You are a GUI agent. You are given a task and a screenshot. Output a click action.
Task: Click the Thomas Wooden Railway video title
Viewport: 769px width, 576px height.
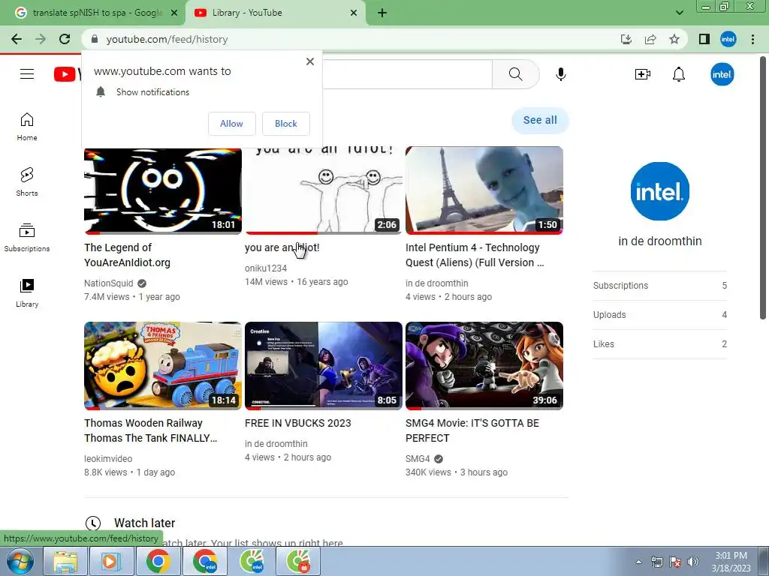[x=150, y=430]
